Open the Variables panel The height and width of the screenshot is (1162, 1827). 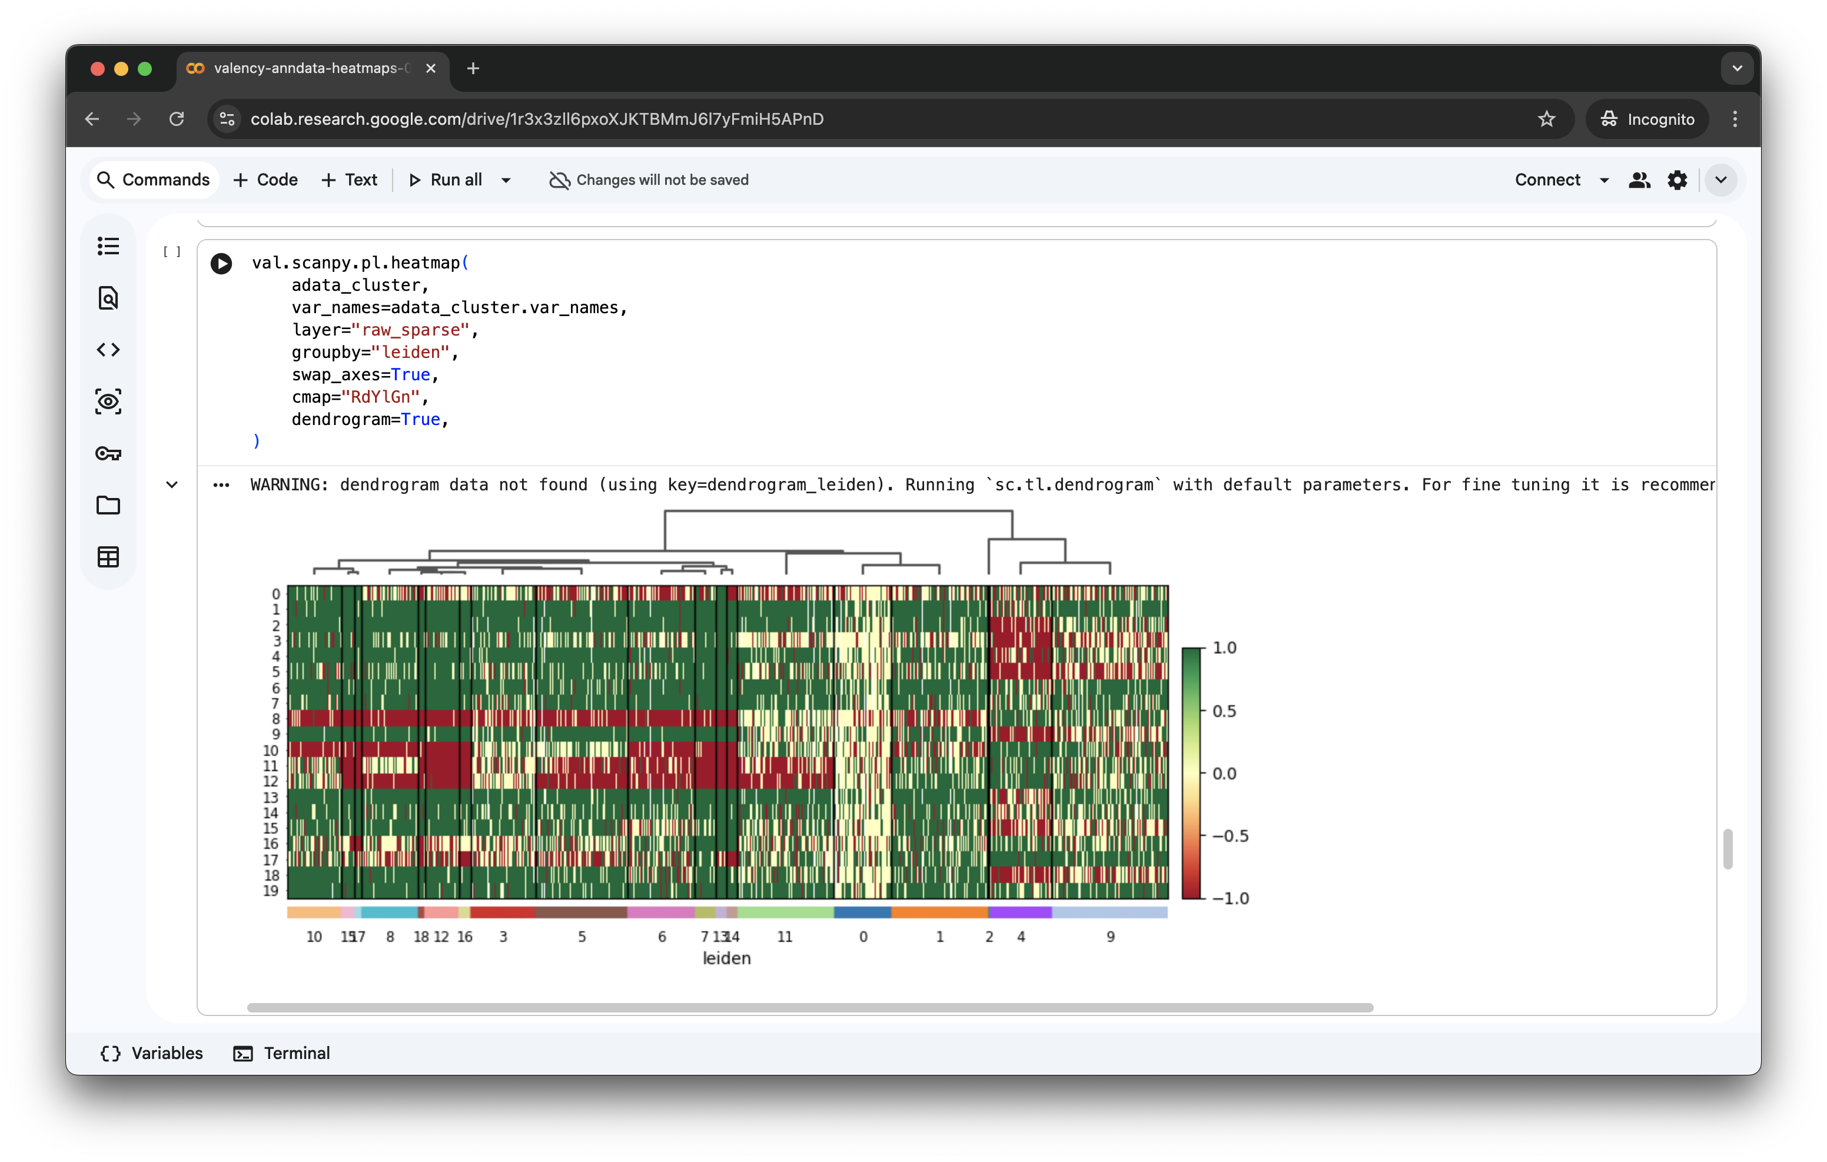[x=152, y=1053]
